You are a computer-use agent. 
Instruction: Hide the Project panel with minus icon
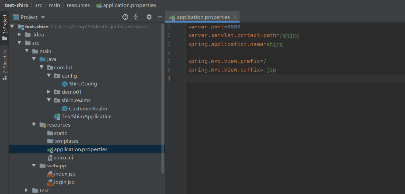[160, 17]
